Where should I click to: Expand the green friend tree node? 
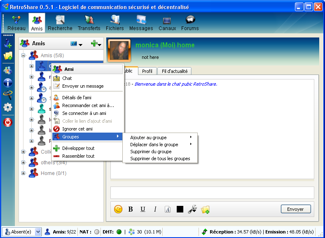click(x=31, y=109)
